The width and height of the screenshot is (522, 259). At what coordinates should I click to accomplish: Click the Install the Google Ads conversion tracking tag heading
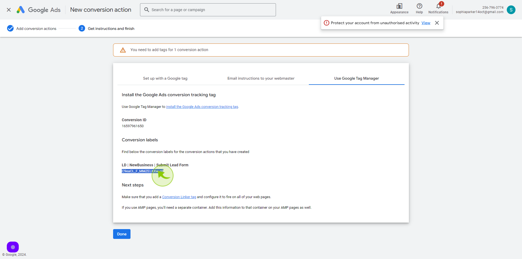(x=169, y=95)
